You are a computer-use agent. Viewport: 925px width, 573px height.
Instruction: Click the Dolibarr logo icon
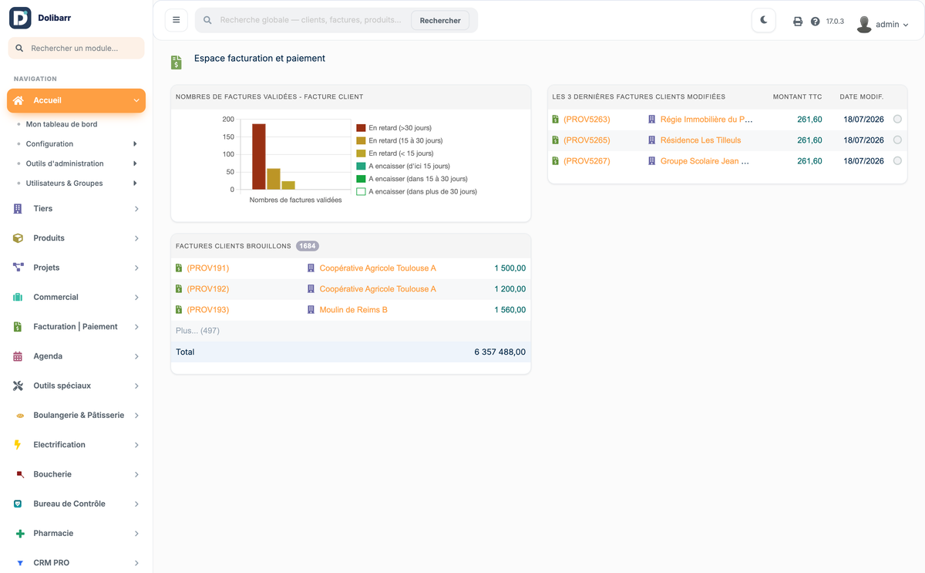click(x=20, y=18)
